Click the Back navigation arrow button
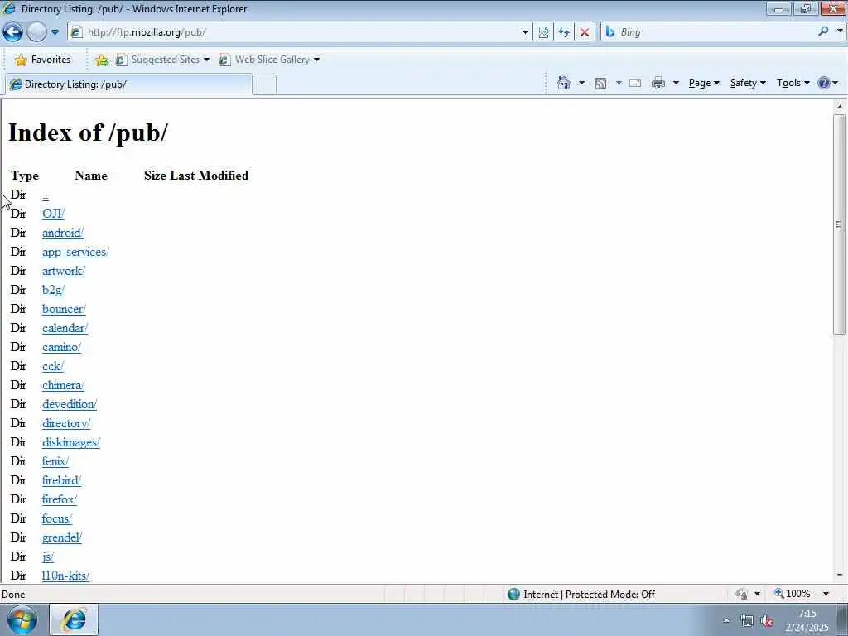The width and height of the screenshot is (848, 636). [x=12, y=32]
